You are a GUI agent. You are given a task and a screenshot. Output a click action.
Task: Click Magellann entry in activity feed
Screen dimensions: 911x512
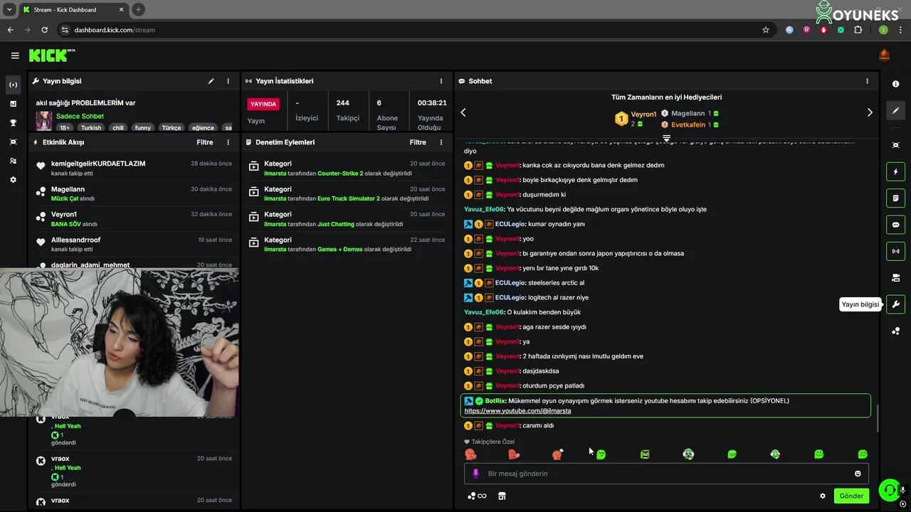coord(68,189)
